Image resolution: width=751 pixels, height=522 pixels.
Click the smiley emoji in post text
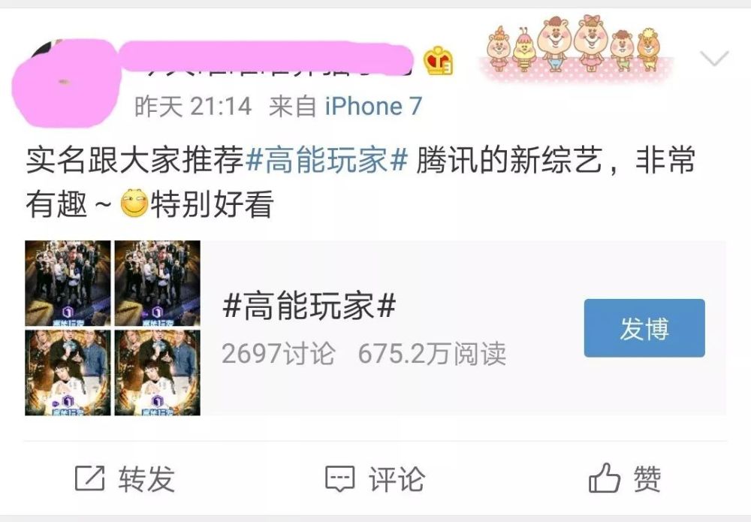[x=134, y=203]
